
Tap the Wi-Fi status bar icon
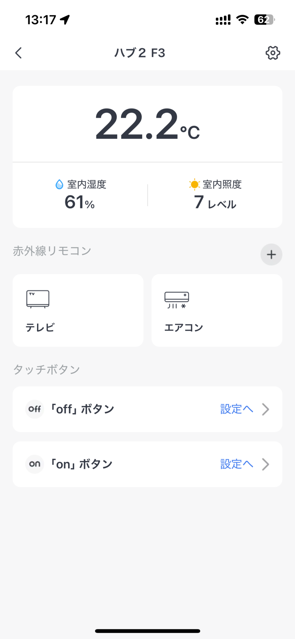tap(242, 19)
